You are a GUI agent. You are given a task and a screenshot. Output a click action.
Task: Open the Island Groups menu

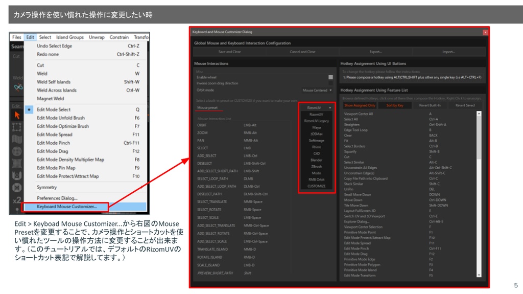(x=69, y=37)
